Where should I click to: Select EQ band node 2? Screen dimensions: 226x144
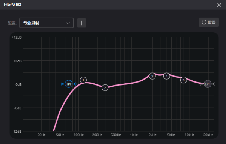pos(105,88)
